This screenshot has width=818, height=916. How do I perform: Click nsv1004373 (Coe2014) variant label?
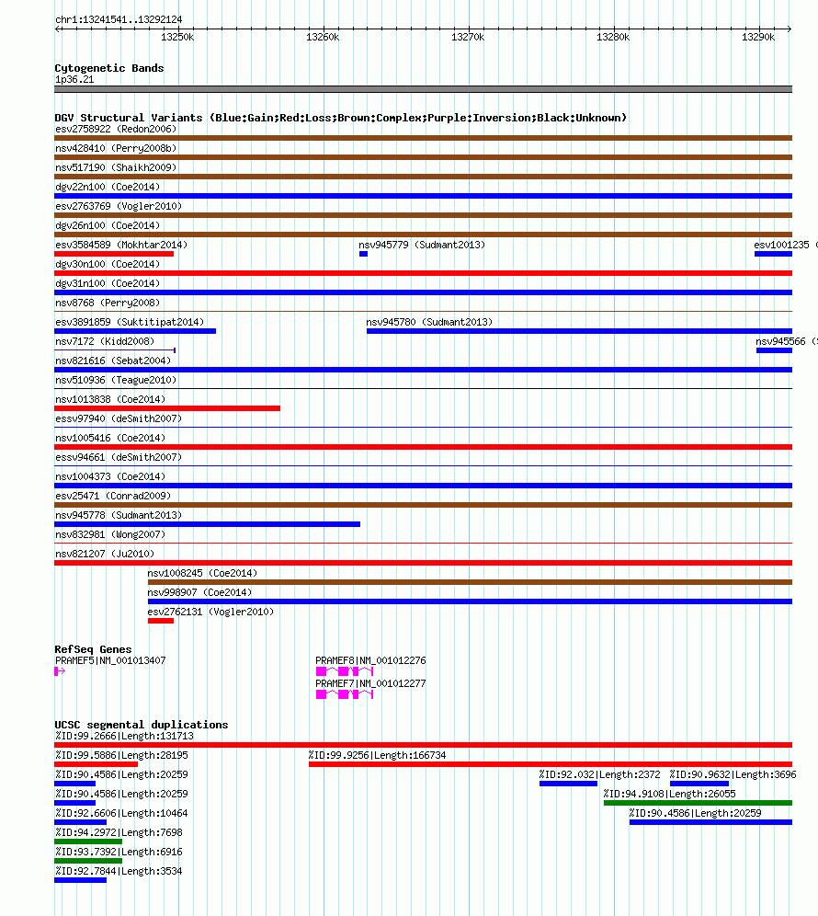point(110,476)
